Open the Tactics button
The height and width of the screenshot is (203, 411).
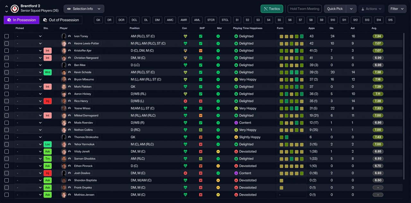click(x=272, y=9)
